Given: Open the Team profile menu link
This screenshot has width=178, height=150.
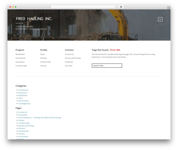Looking at the screenshot, I should coord(42,54).
